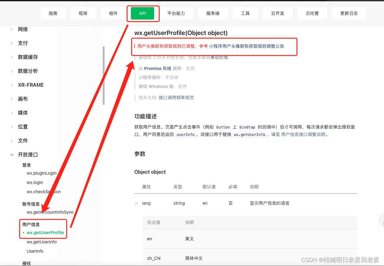The image size is (384, 266).
Task: Open wx.login in sidebar
Action: (35, 182)
